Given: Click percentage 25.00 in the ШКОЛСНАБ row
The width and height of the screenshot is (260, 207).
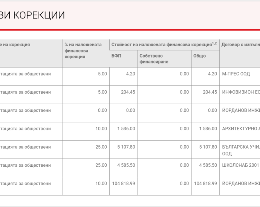Looking at the screenshot, I should (101, 165).
